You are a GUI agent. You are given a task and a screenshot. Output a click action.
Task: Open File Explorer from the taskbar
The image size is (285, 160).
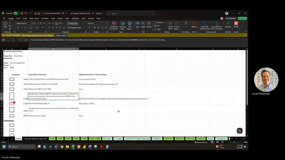[x=67, y=147]
